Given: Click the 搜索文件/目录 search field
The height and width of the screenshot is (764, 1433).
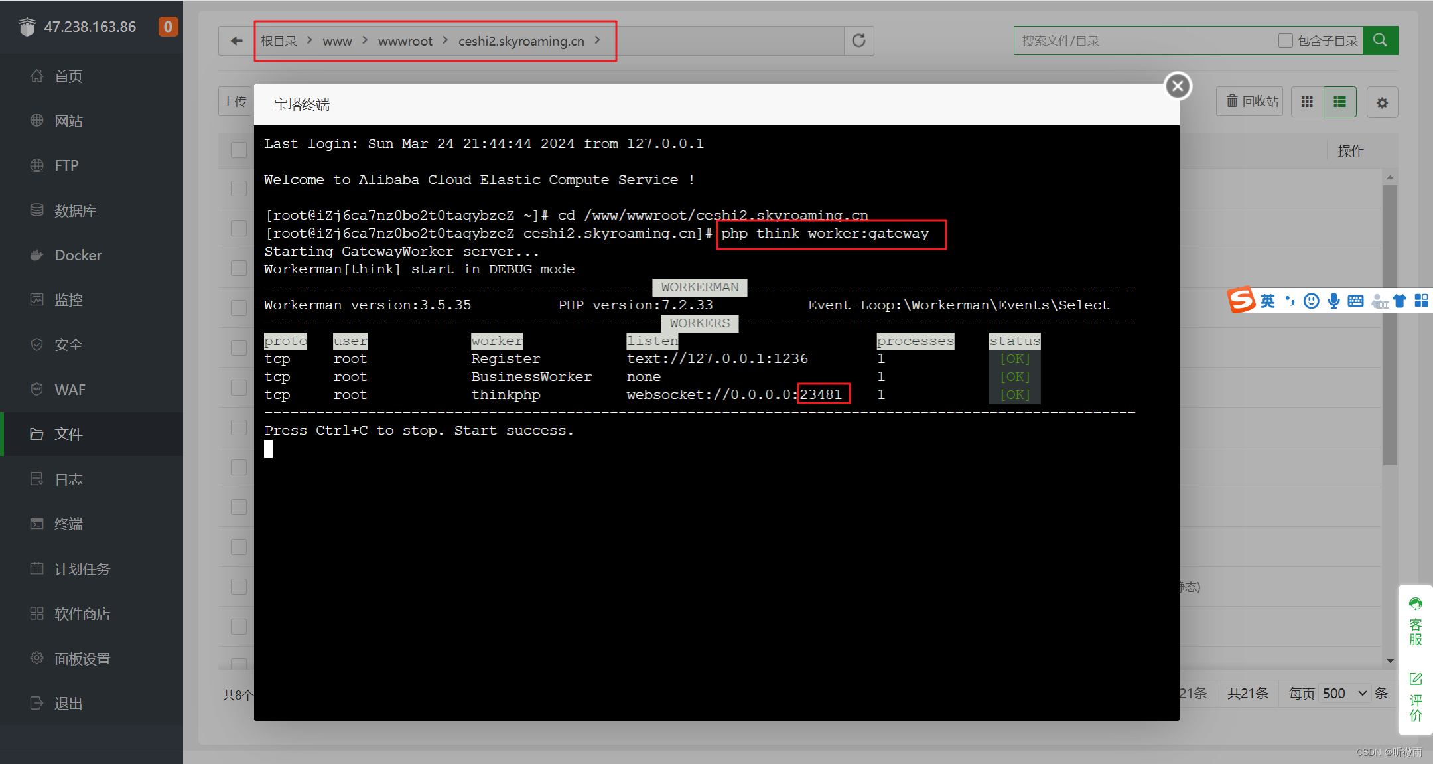Looking at the screenshot, I should pyautogui.click(x=1148, y=41).
